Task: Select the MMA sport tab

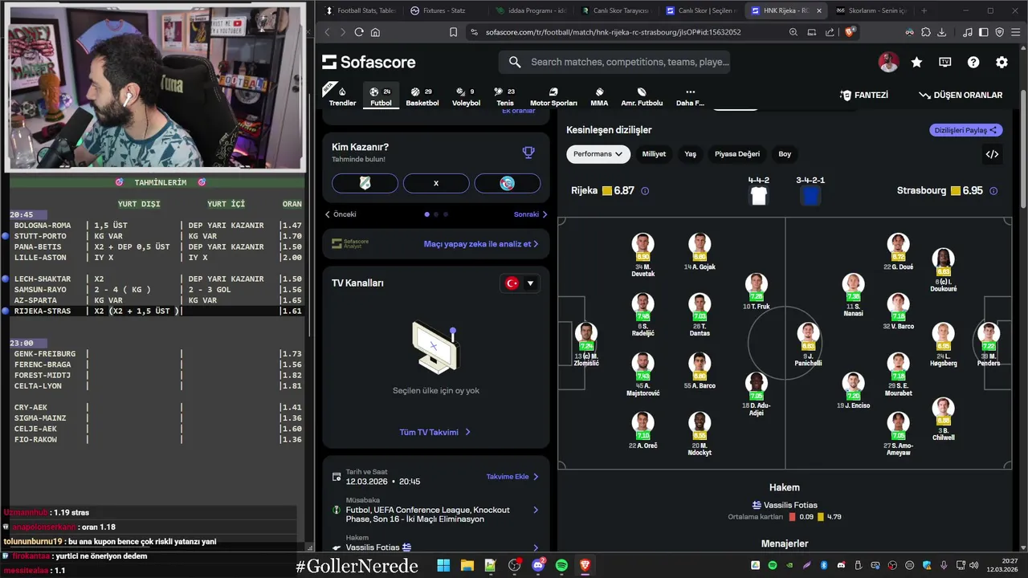Action: tap(599, 96)
